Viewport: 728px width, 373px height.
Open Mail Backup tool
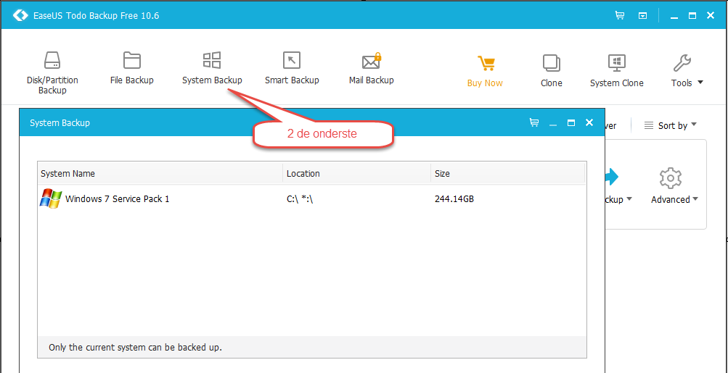point(372,68)
